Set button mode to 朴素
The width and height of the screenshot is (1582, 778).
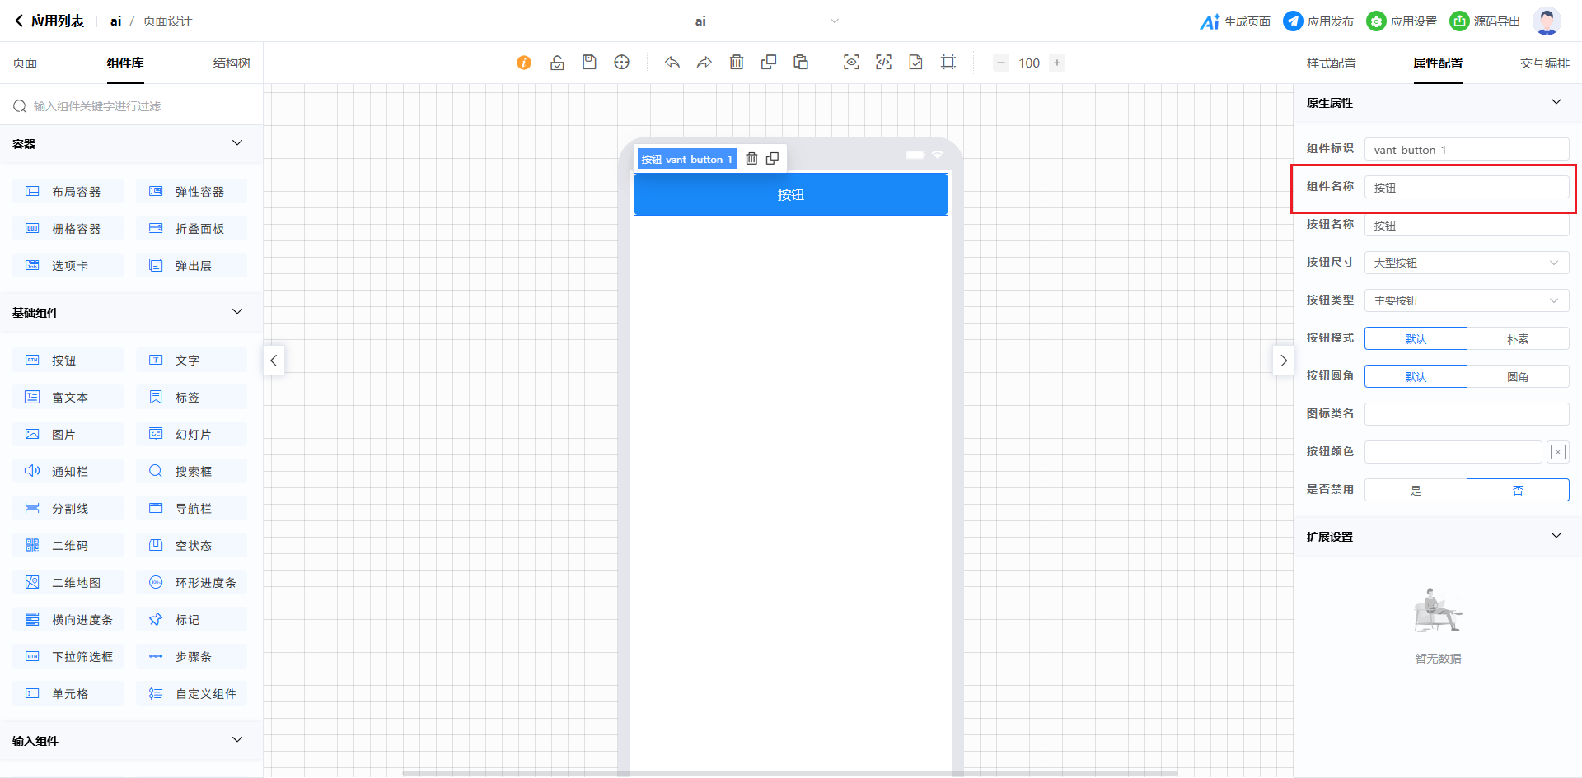pos(1518,339)
